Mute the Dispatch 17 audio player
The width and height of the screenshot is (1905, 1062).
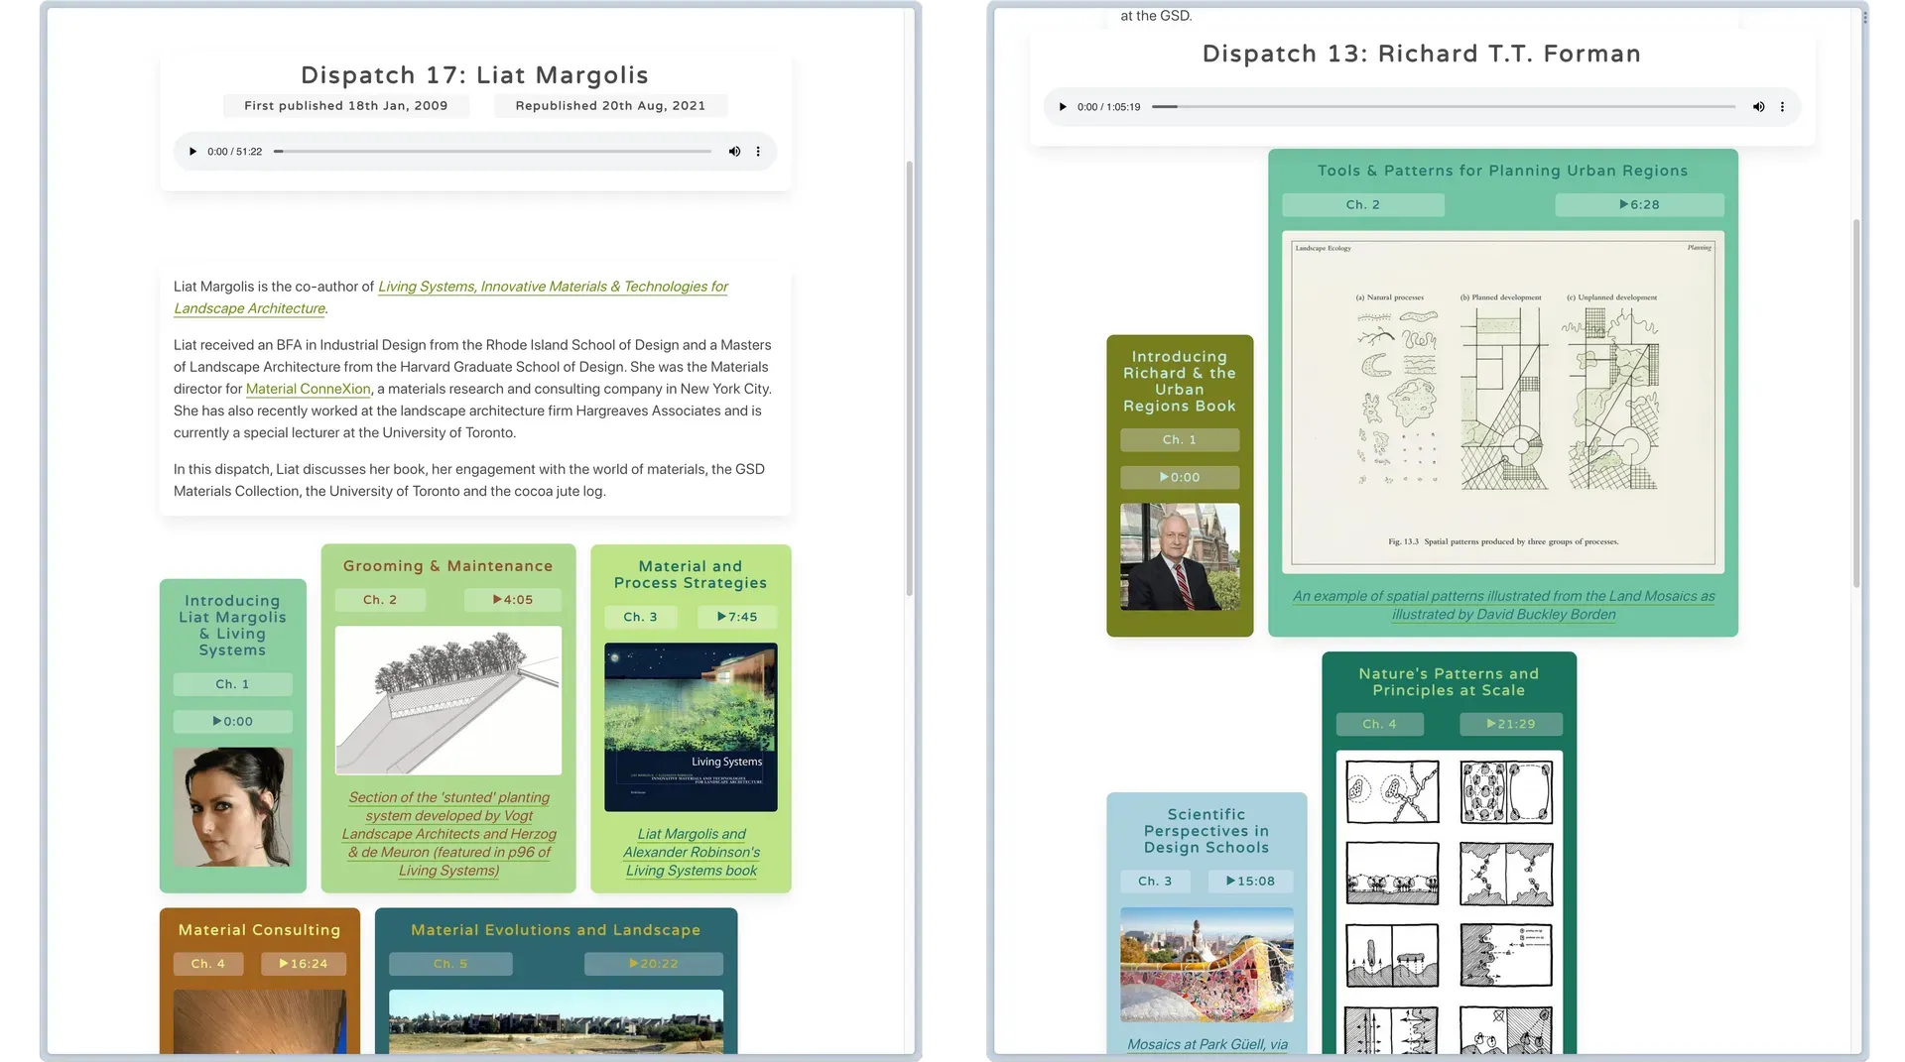click(734, 152)
